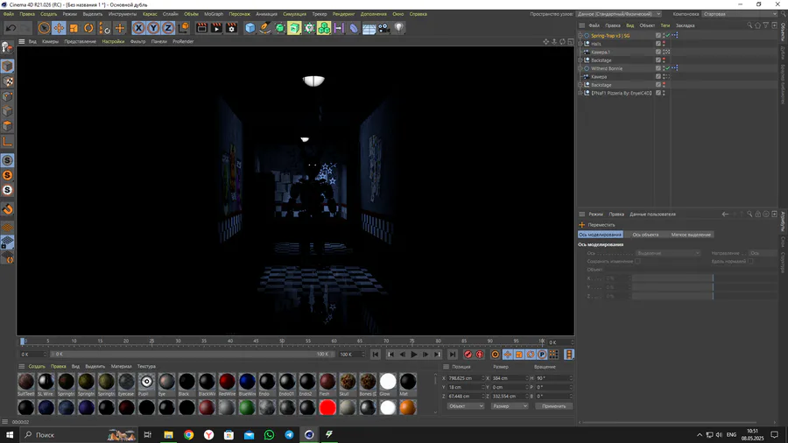Open the Размер size mode dropdown

pos(509,406)
